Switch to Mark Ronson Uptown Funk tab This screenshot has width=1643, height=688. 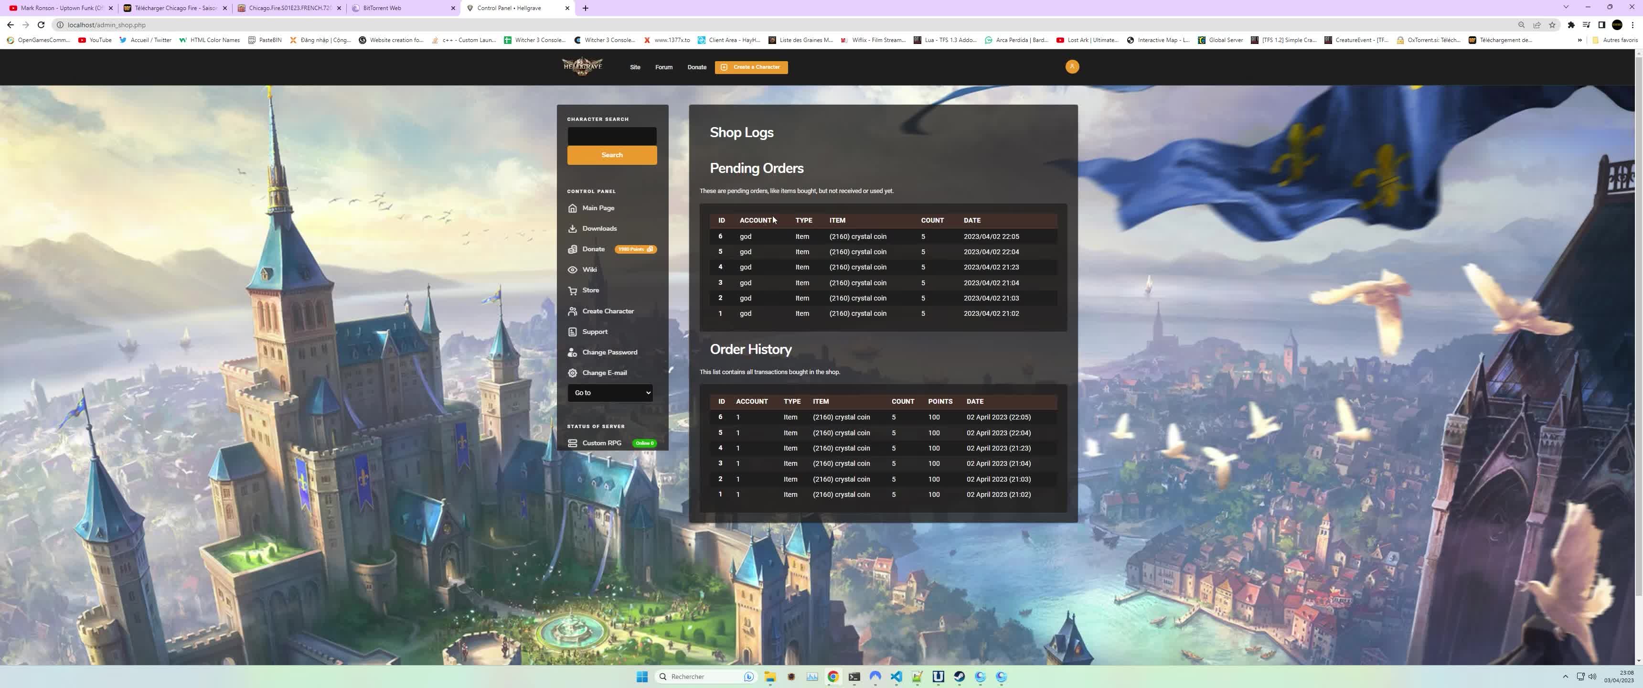pyautogui.click(x=62, y=8)
